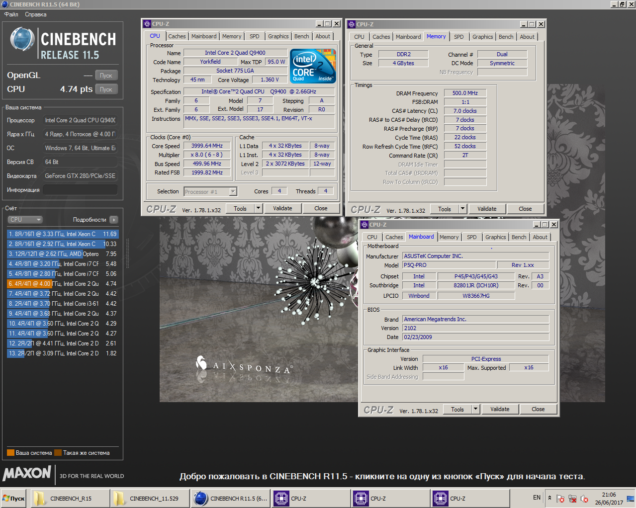Click the Intel Core 2 Quad logo
Screen dimensions: 636x508
coord(313,66)
